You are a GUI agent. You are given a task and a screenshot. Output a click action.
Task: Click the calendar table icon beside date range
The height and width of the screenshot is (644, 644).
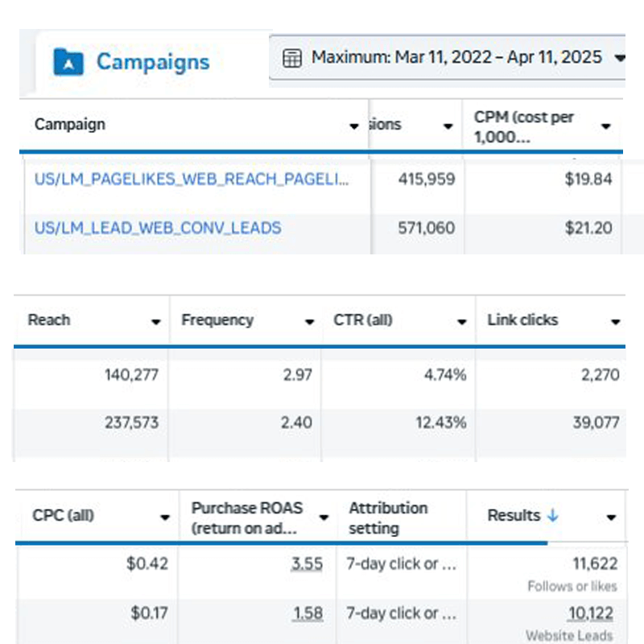point(292,58)
